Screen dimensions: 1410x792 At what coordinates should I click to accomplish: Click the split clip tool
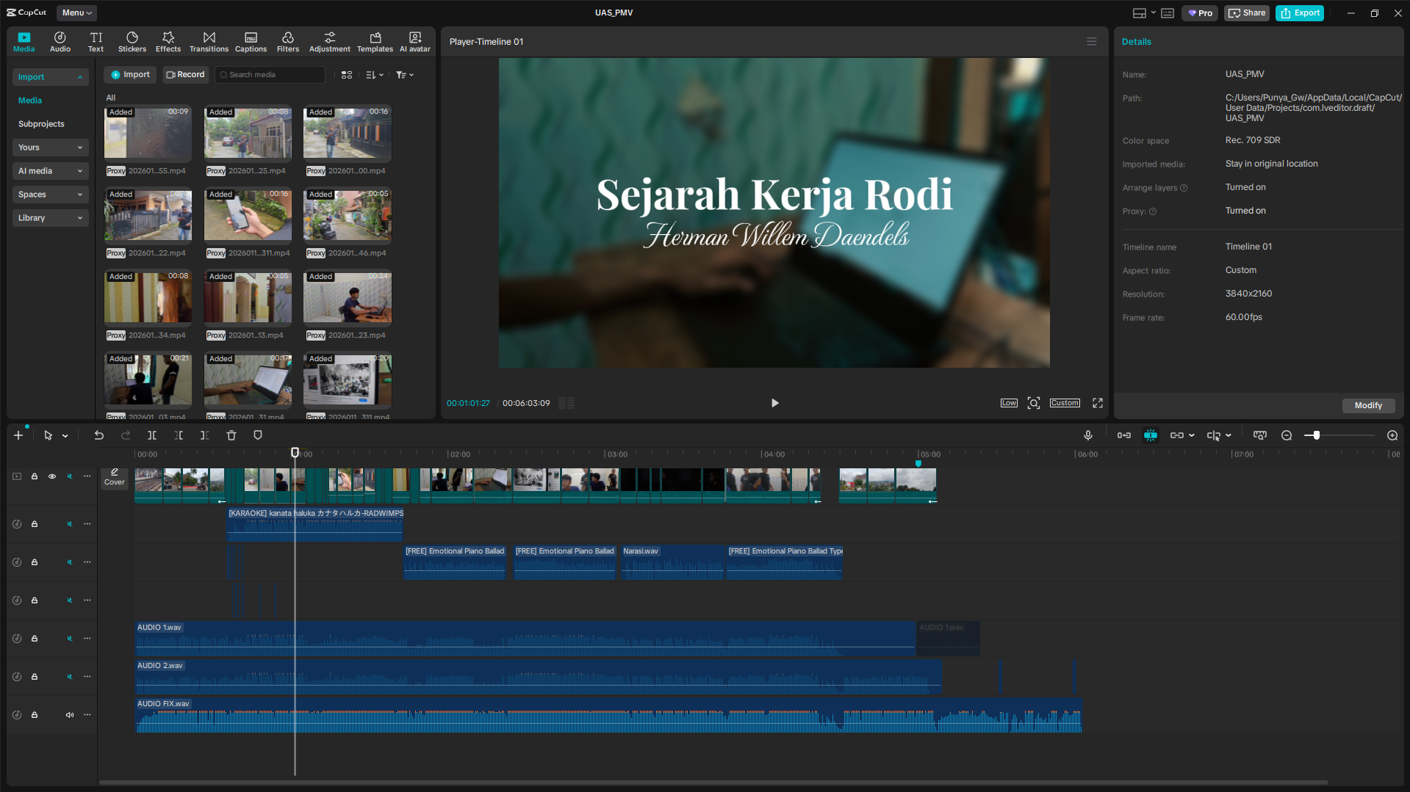(152, 435)
